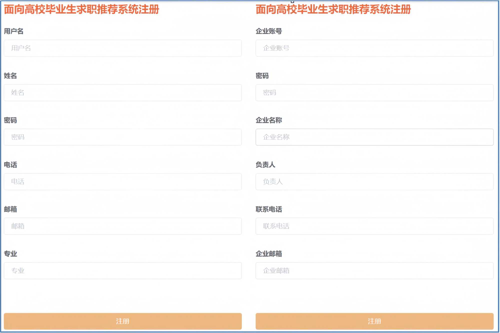Screen dimensions: 500x333
Task: Focus the 联系电话 input box
Action: (374, 226)
